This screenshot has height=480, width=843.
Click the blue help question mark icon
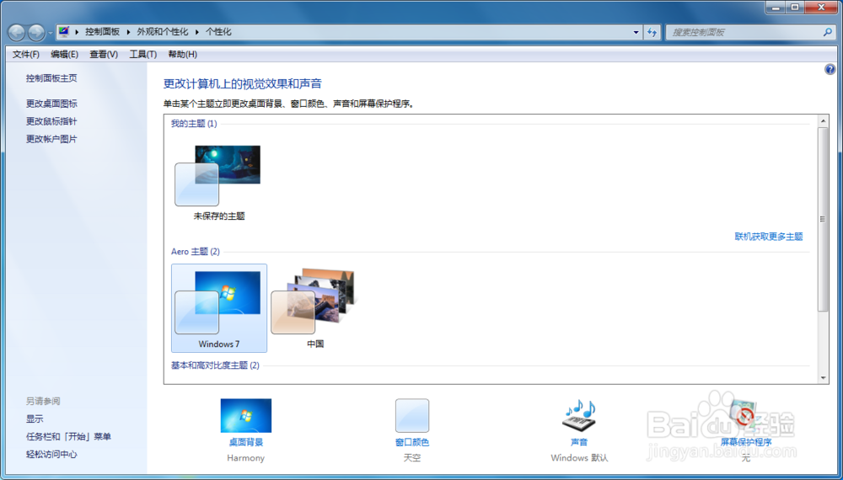(x=830, y=69)
